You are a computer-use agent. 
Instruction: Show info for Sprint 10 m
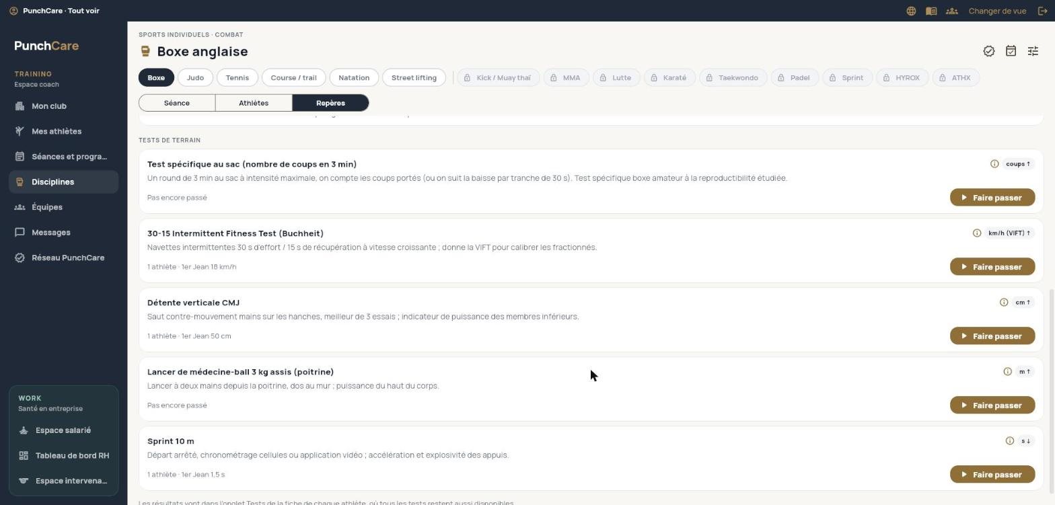click(x=1009, y=441)
